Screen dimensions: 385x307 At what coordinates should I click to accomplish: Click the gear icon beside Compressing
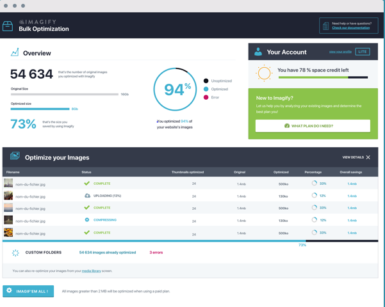pos(87,220)
